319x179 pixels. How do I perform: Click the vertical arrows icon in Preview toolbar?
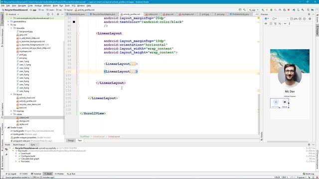pos(289,23)
